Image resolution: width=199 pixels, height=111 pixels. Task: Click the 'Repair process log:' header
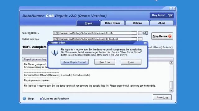[35, 60]
